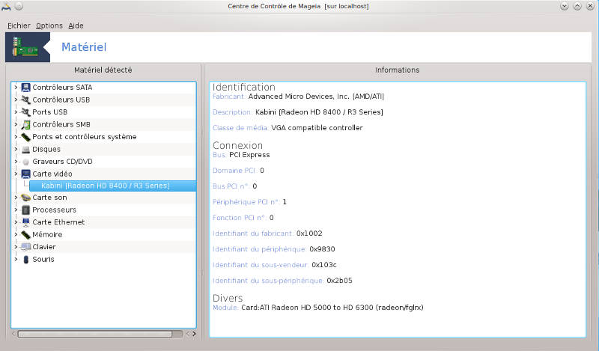The width and height of the screenshot is (599, 351).
Task: Expand the Contrôleurs SMB node
Action: (16, 124)
